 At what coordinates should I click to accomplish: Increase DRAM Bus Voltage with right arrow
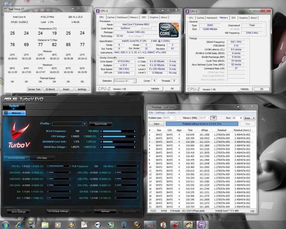coord(135,147)
